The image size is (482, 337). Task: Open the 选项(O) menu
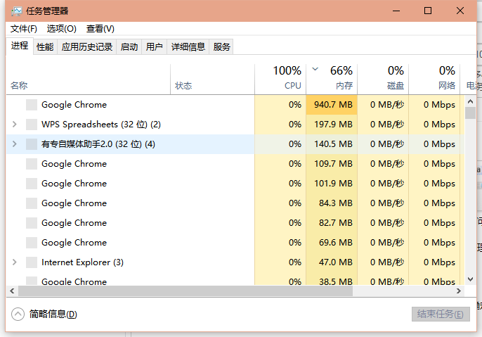(x=62, y=29)
